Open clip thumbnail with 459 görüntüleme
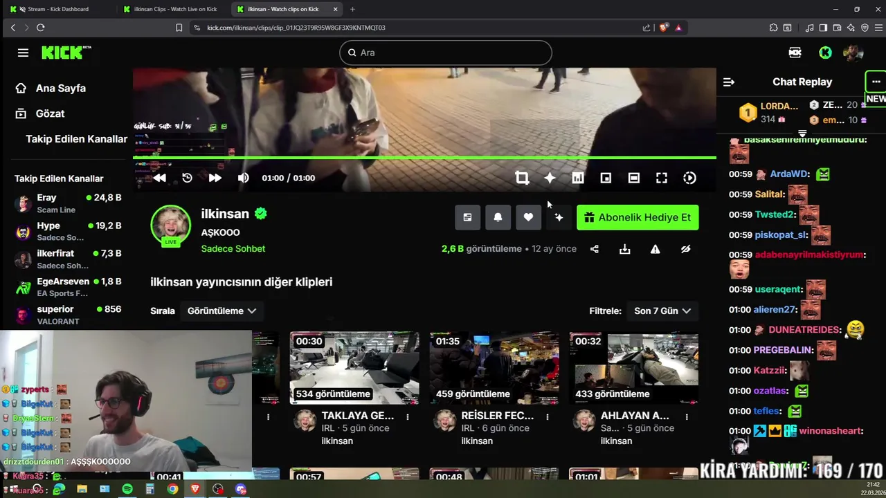The width and height of the screenshot is (886, 498). 494,368
